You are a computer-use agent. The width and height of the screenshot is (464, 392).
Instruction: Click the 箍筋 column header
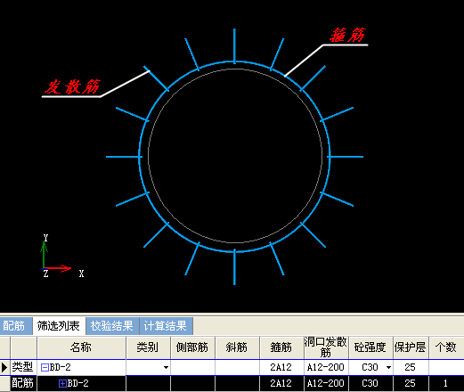tap(281, 347)
